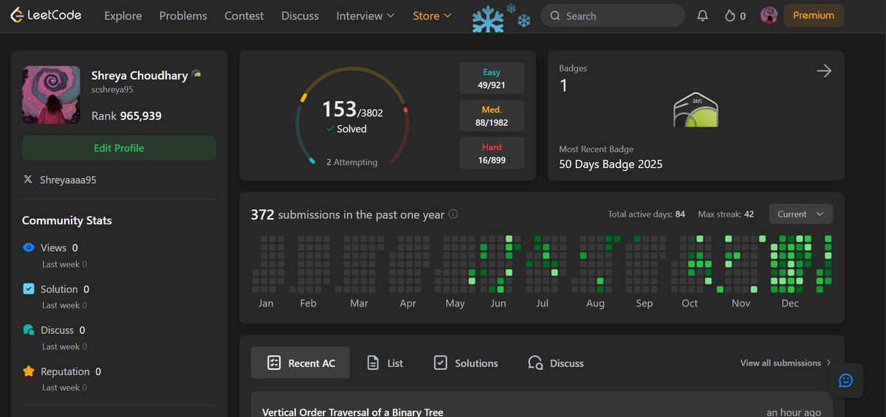Open the Contest nav item
The height and width of the screenshot is (417, 886).
pos(244,15)
